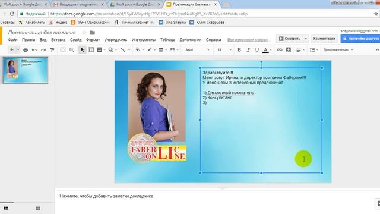
Task: Click the undo arrow icon
Action: click(x=34, y=50)
